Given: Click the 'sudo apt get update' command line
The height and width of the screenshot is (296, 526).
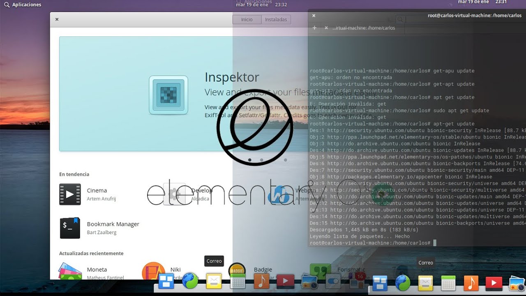Looking at the screenshot, I should pyautogui.click(x=399, y=111).
